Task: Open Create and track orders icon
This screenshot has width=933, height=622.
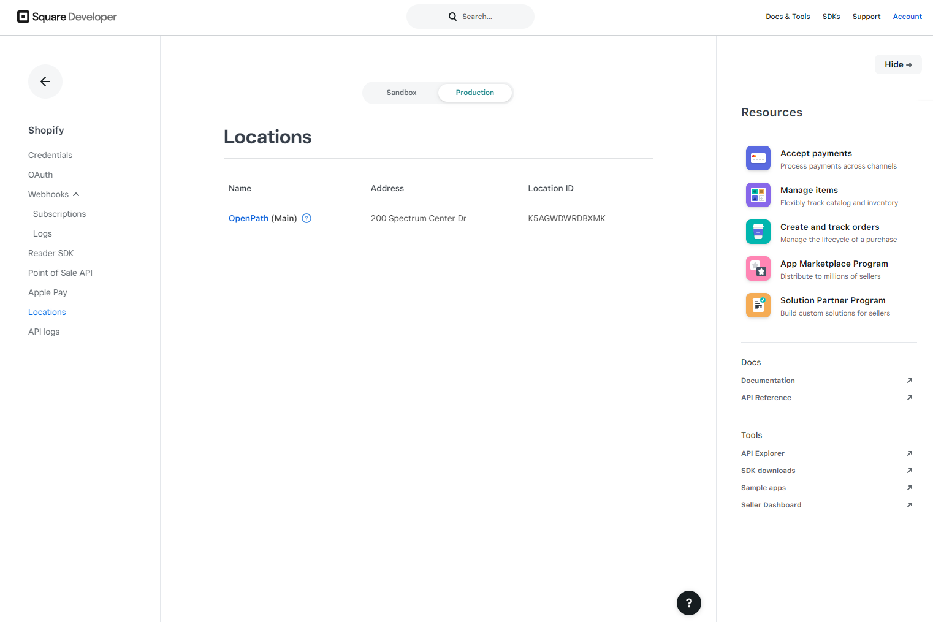Action: [x=758, y=232]
